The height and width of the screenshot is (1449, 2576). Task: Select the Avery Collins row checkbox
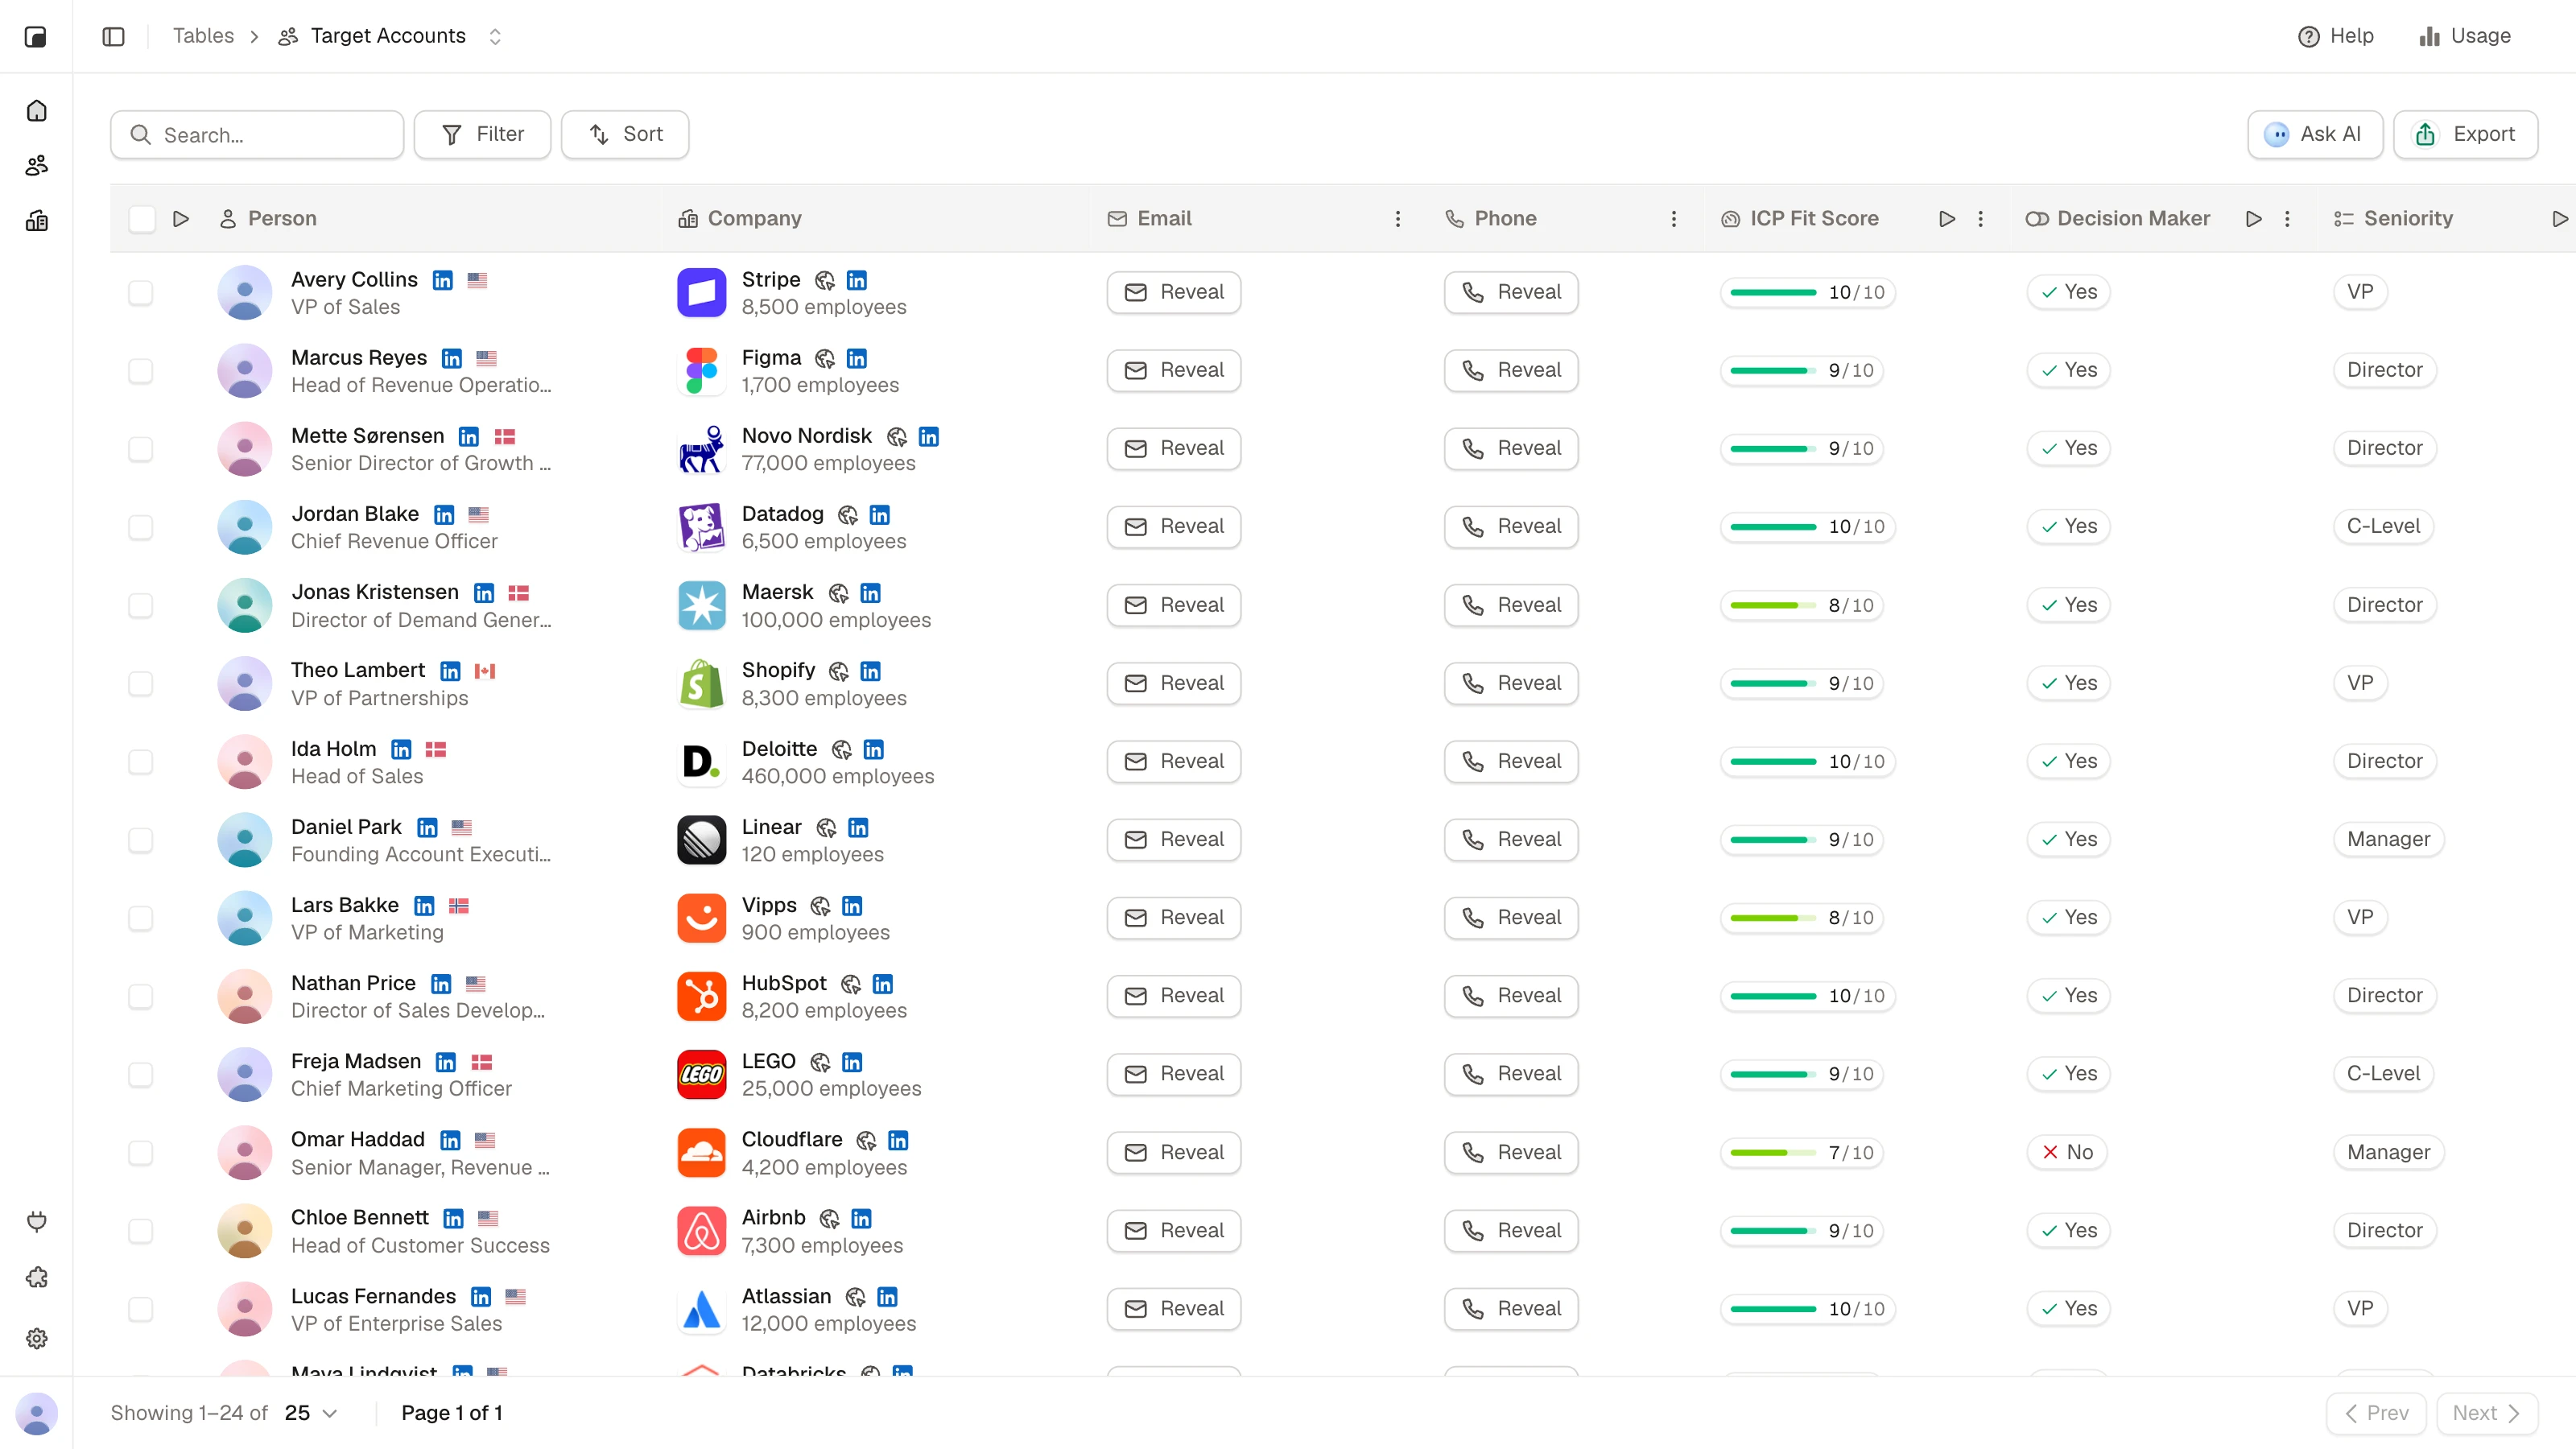pos(141,293)
